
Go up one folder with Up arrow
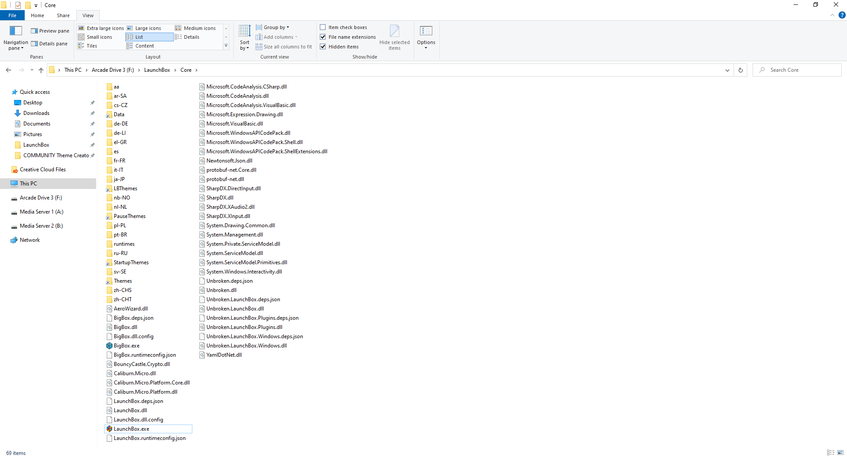[41, 70]
